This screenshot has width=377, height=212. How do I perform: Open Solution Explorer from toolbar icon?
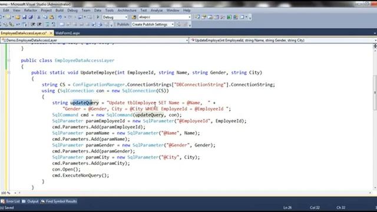197,17
